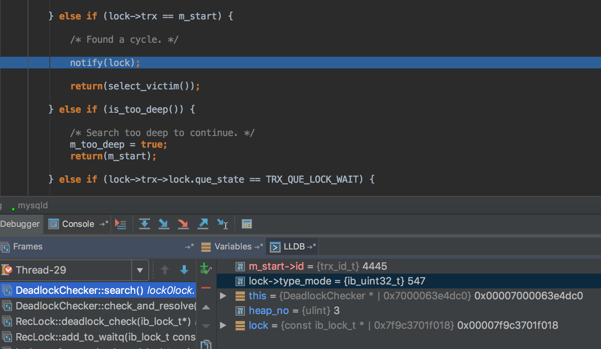The image size is (601, 349).
Task: Click the Step Over icon
Action: pyautogui.click(x=145, y=224)
